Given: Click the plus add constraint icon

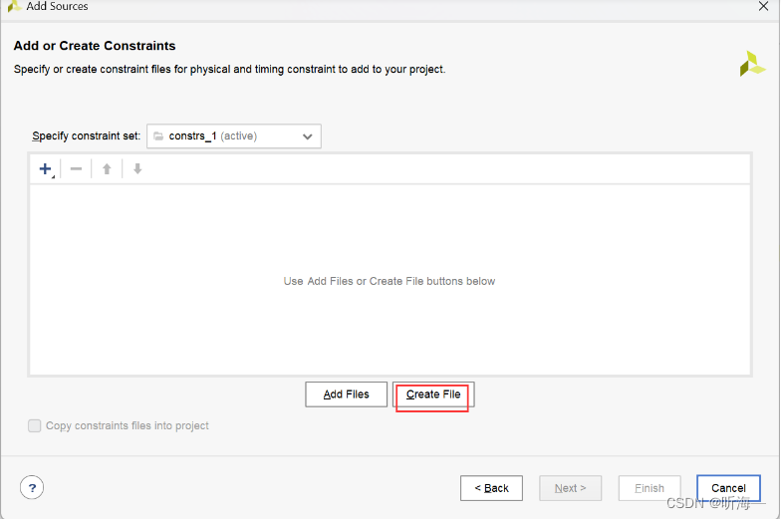Looking at the screenshot, I should (46, 169).
